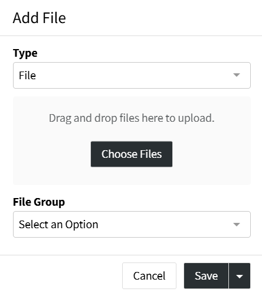Open the Save split-button arrow menu
This screenshot has height=295, width=262.
(240, 275)
